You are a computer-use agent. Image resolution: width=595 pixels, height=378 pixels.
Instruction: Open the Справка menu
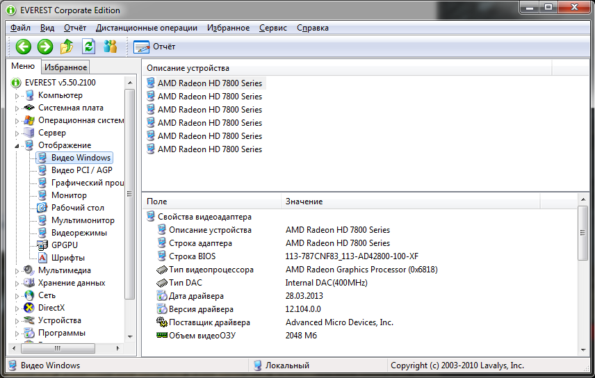[x=313, y=28]
